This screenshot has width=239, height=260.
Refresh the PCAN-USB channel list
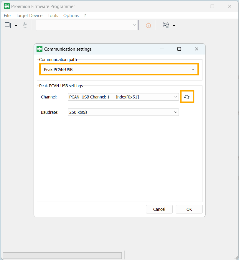187,97
